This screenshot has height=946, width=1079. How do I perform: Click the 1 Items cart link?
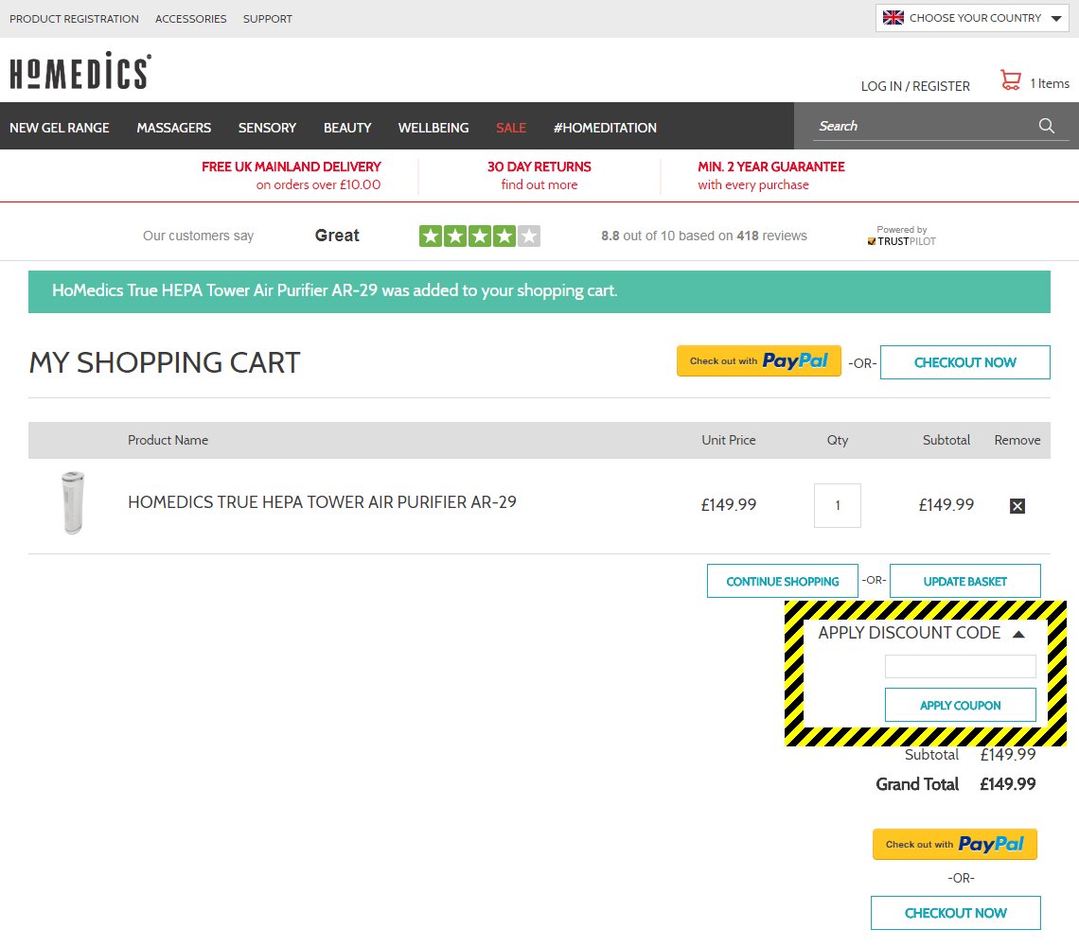[1050, 83]
